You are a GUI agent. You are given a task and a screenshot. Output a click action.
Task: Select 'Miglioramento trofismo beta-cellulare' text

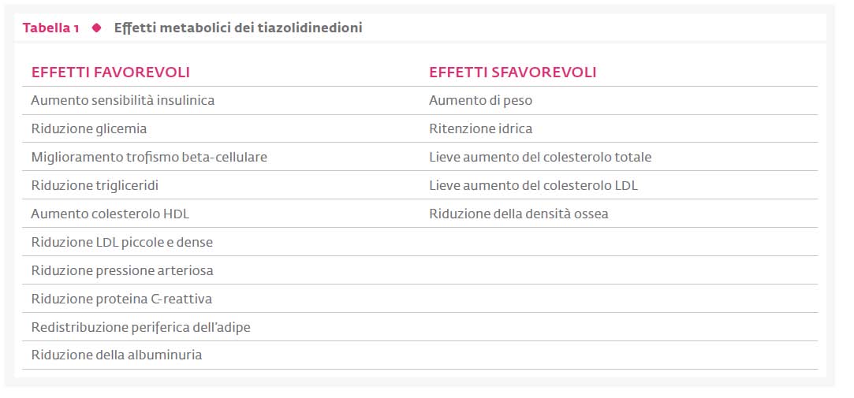coord(149,158)
